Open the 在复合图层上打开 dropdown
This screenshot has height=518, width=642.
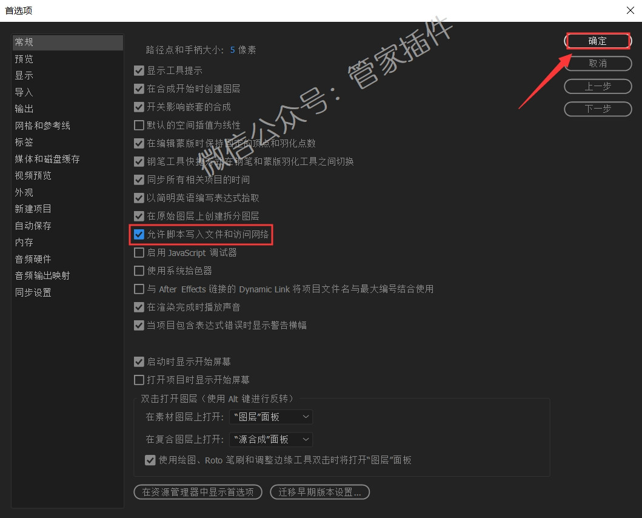pyautogui.click(x=270, y=439)
